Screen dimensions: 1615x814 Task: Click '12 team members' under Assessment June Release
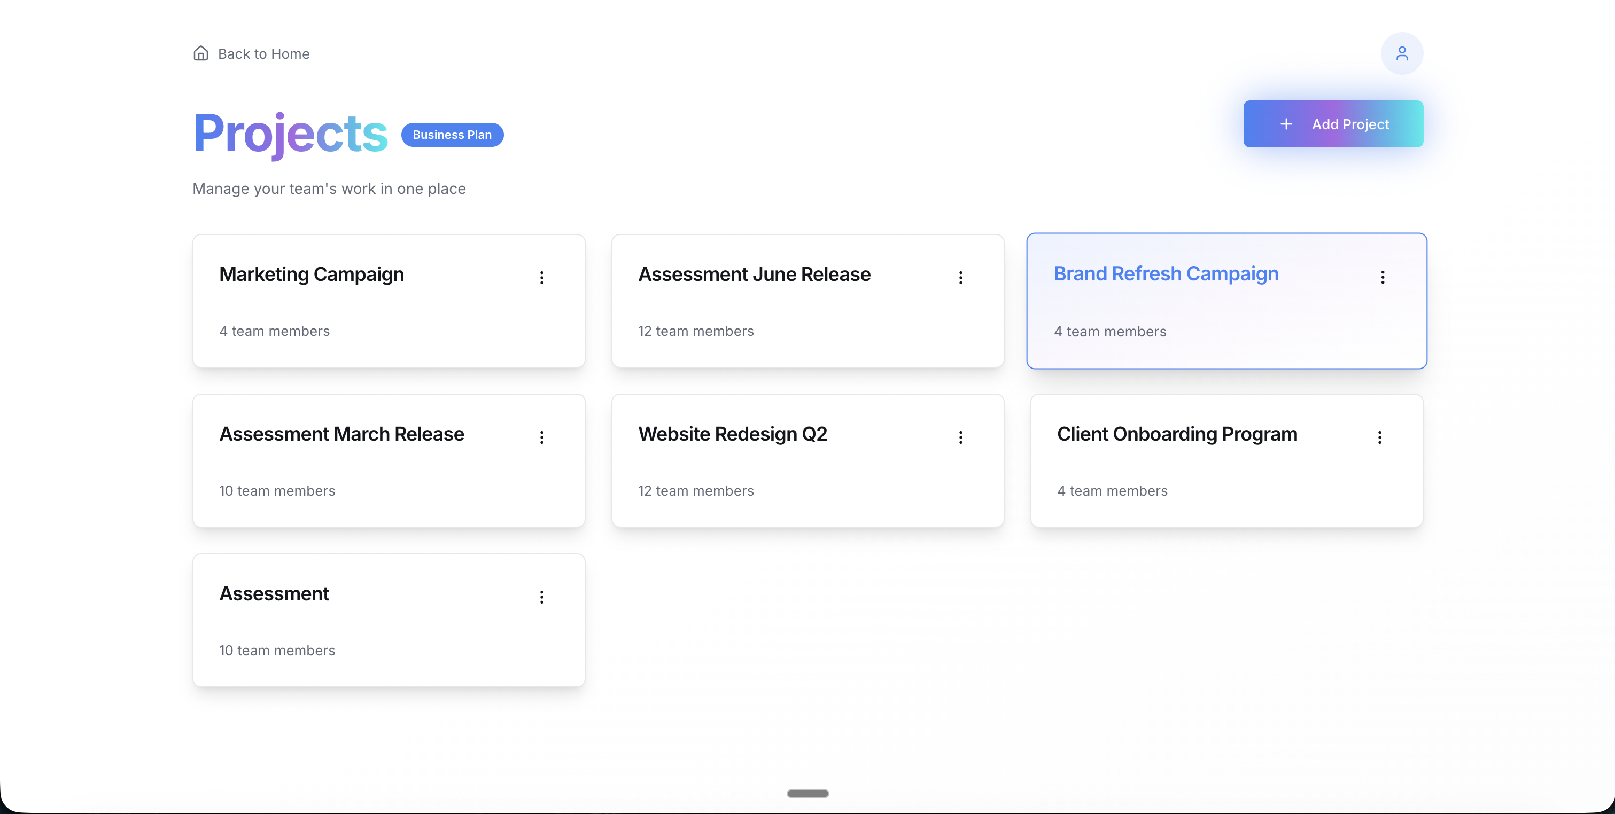(696, 331)
